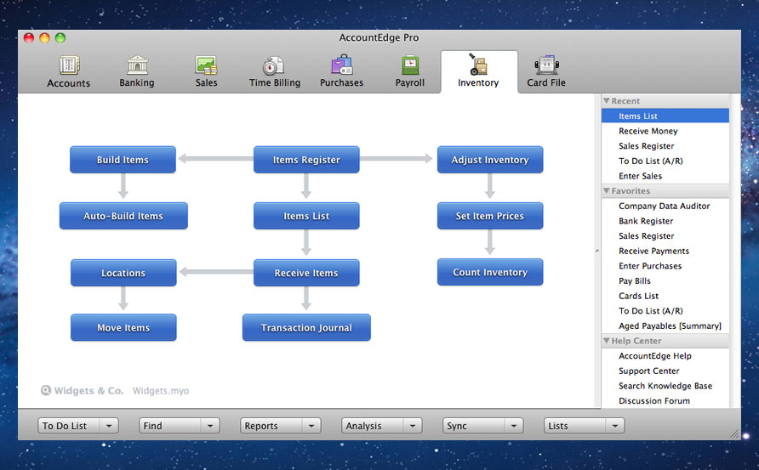Open the To Do List dropdown arrow
Screen dimensions: 759x470
point(109,426)
